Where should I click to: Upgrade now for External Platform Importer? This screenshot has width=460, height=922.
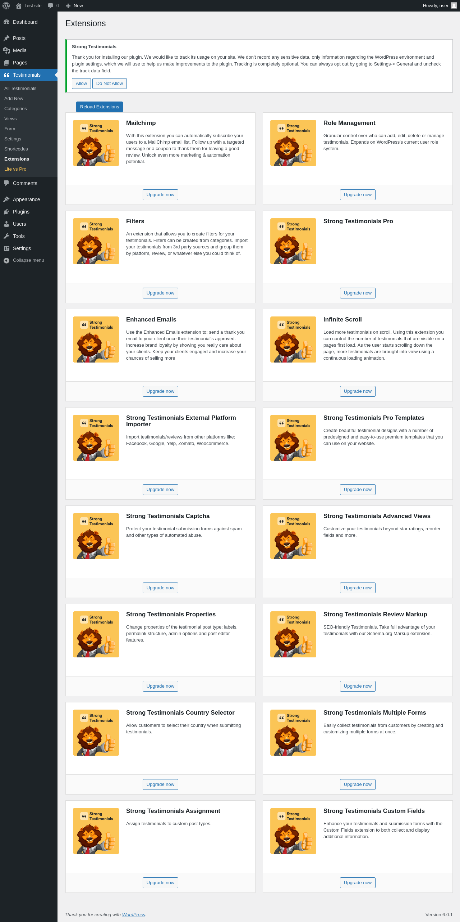[160, 490]
